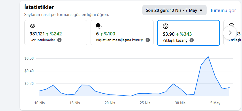242x111 pixels.
Task: Select the Başlatılan mesajlaşma stat card
Action: pyautogui.click(x=122, y=33)
